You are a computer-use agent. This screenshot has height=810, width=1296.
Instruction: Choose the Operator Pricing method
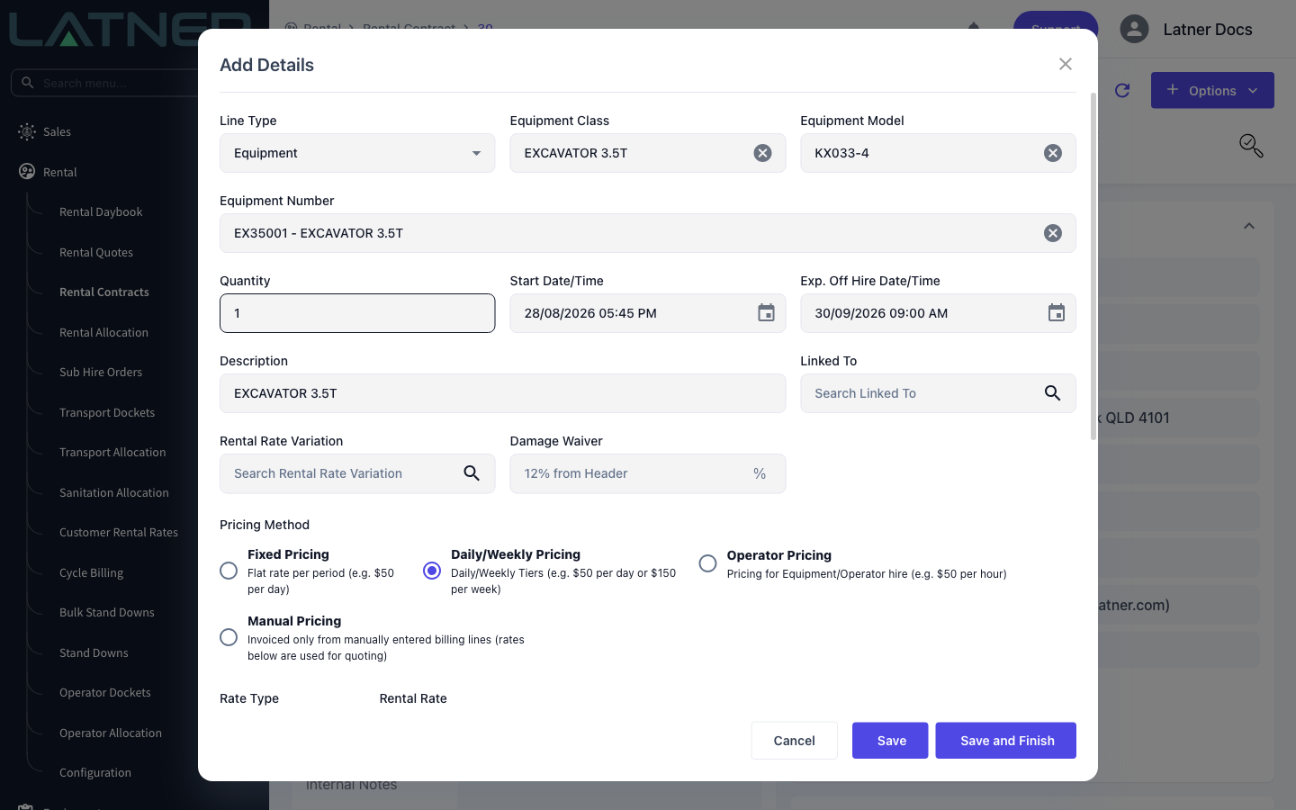(x=707, y=563)
